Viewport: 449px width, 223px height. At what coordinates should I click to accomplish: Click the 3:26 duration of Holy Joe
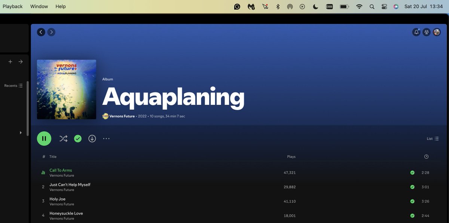(x=425, y=201)
